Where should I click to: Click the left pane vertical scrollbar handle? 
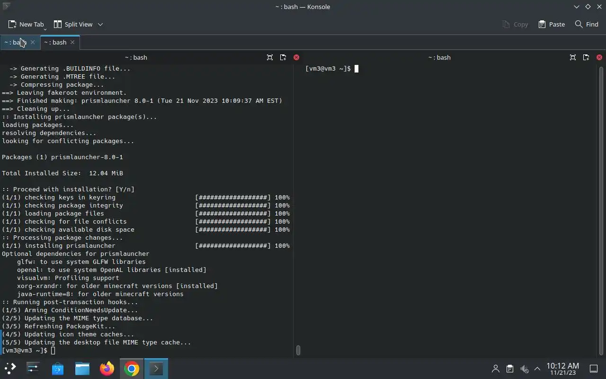click(298, 350)
